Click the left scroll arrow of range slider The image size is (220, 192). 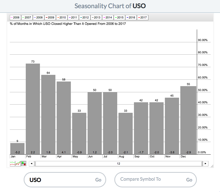pos(31,164)
